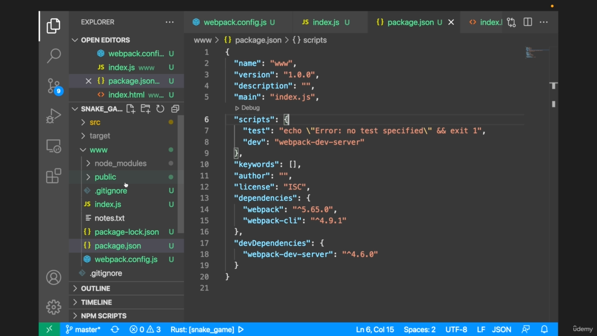The width and height of the screenshot is (597, 336).
Task: Click the notifications bell in status bar
Action: point(544,329)
